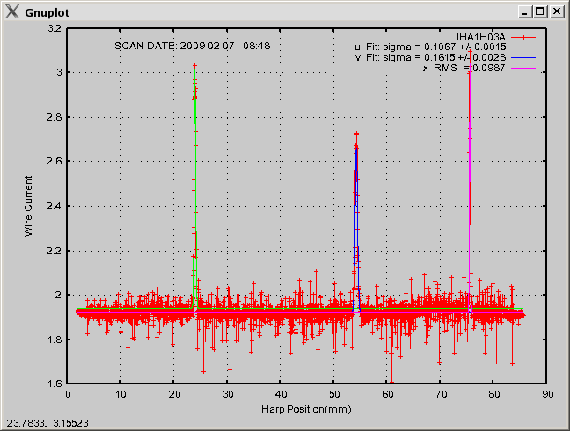Click the x RMS = 0.0987 legend entry
This screenshot has width=570, height=431.
click(479, 68)
